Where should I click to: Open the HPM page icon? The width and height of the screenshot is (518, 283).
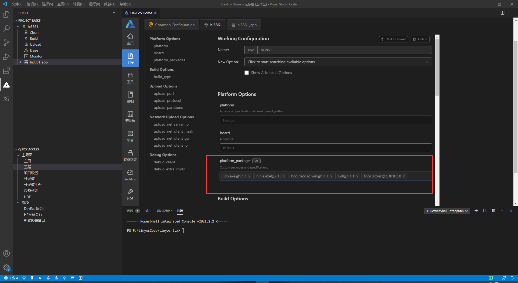pos(130,97)
